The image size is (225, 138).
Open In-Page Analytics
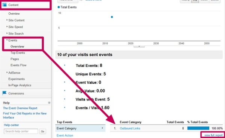pyautogui.click(x=19, y=85)
